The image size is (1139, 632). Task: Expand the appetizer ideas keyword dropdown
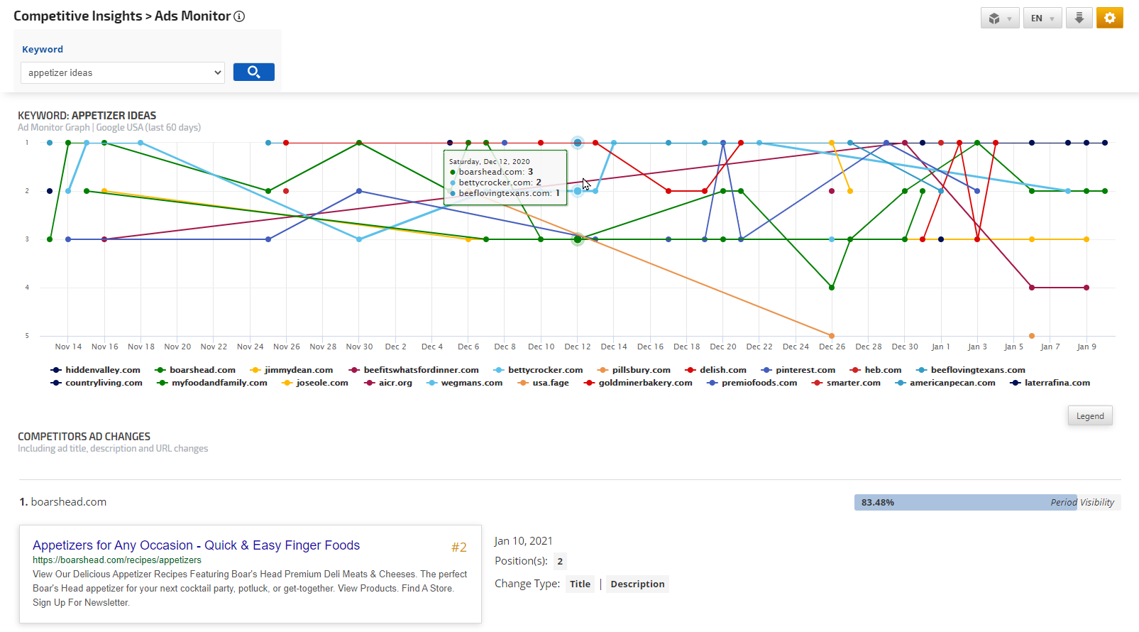click(122, 72)
